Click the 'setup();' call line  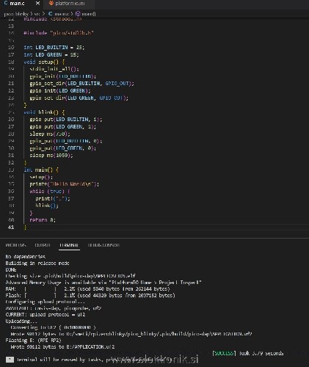coord(41,177)
